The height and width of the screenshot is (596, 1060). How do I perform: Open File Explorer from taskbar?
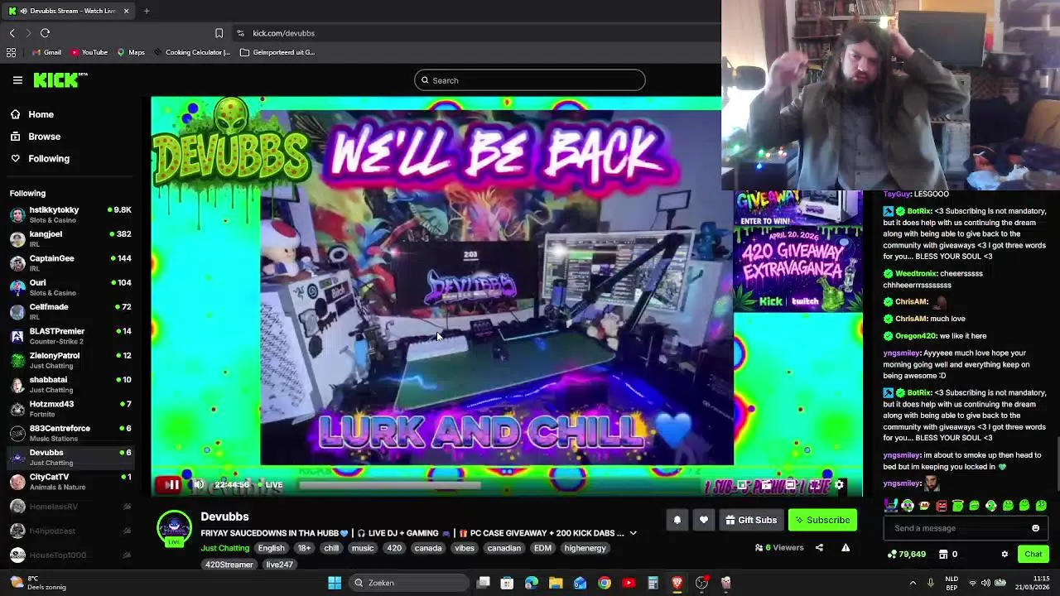[x=556, y=583]
